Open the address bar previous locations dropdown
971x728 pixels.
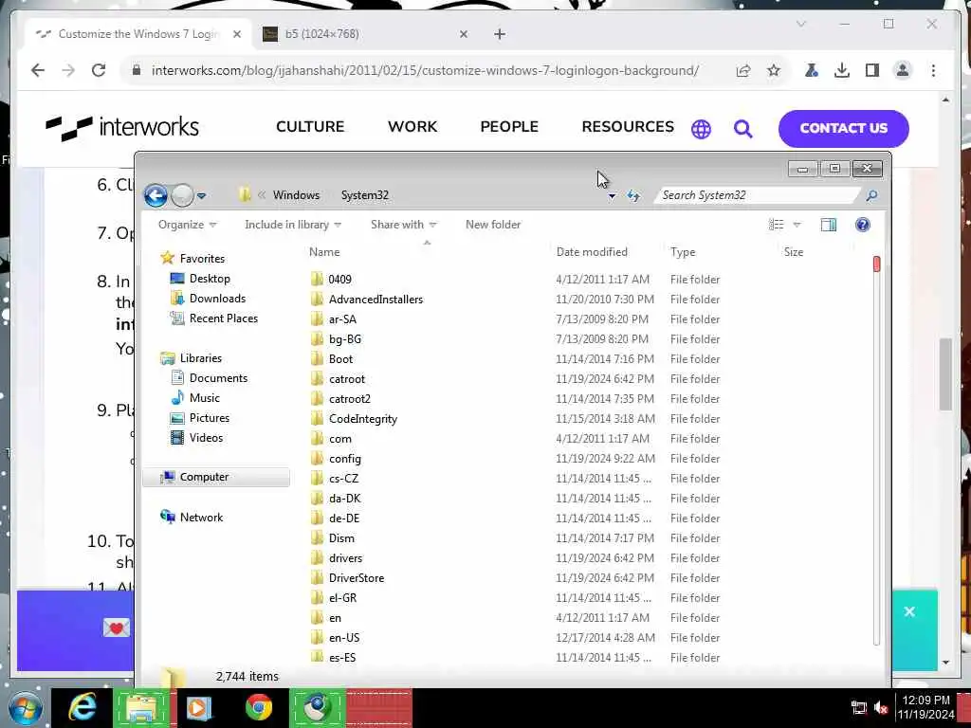point(612,196)
